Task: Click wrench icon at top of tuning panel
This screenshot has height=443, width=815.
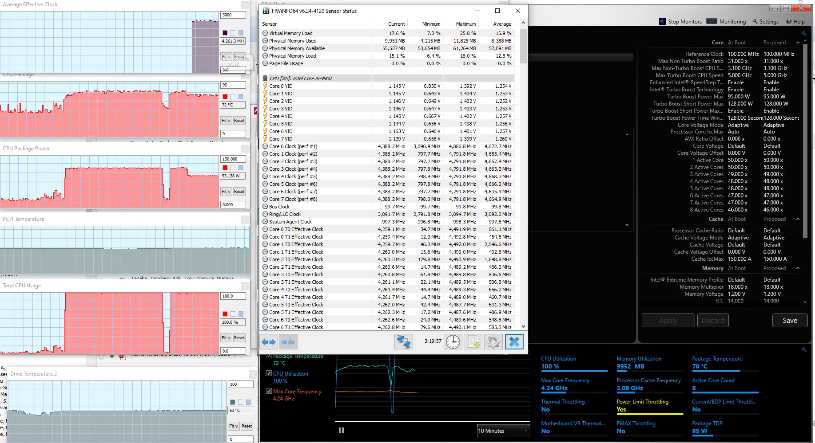Action: point(803,34)
